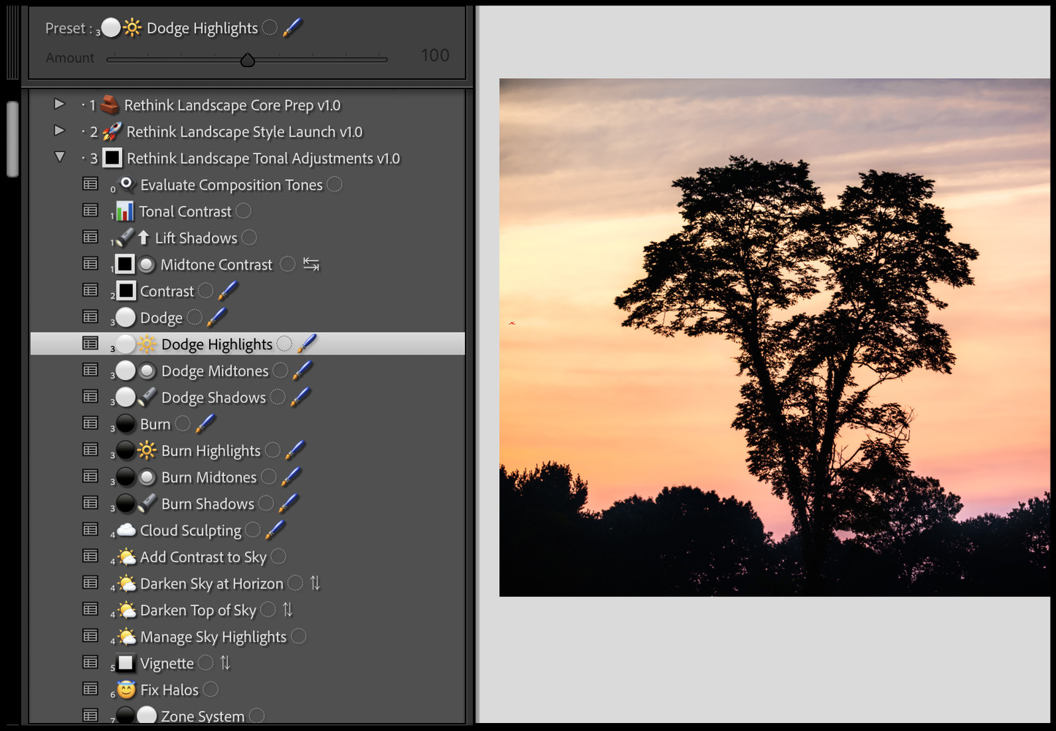1056x731 pixels.
Task: Click the halo emoji icon for Fix Halos
Action: 126,689
